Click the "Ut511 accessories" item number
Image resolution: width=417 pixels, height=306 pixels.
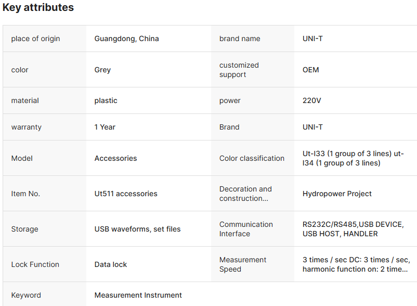coord(126,194)
